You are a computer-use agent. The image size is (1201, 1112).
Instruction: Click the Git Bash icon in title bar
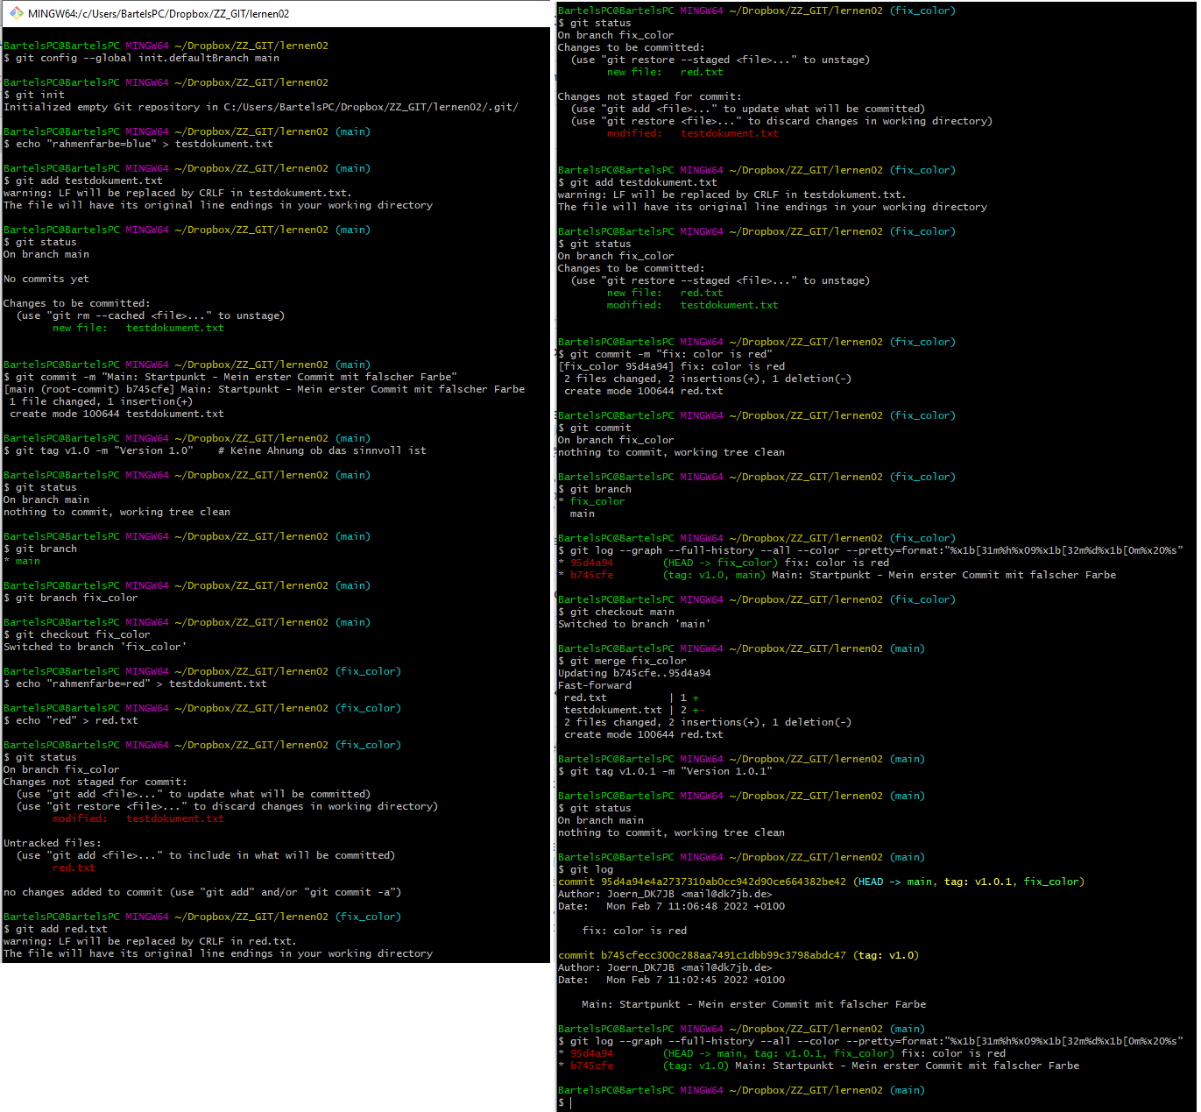pos(16,13)
